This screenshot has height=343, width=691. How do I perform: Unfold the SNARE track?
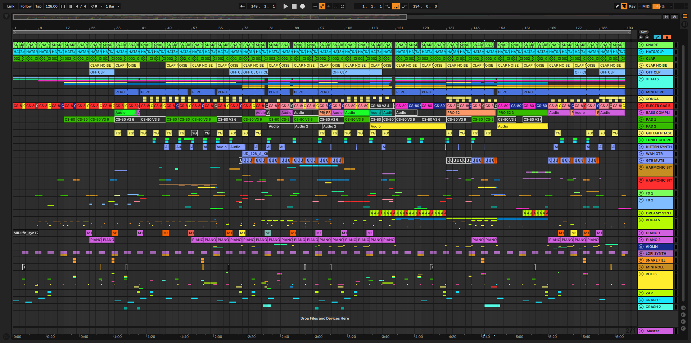coord(641,45)
